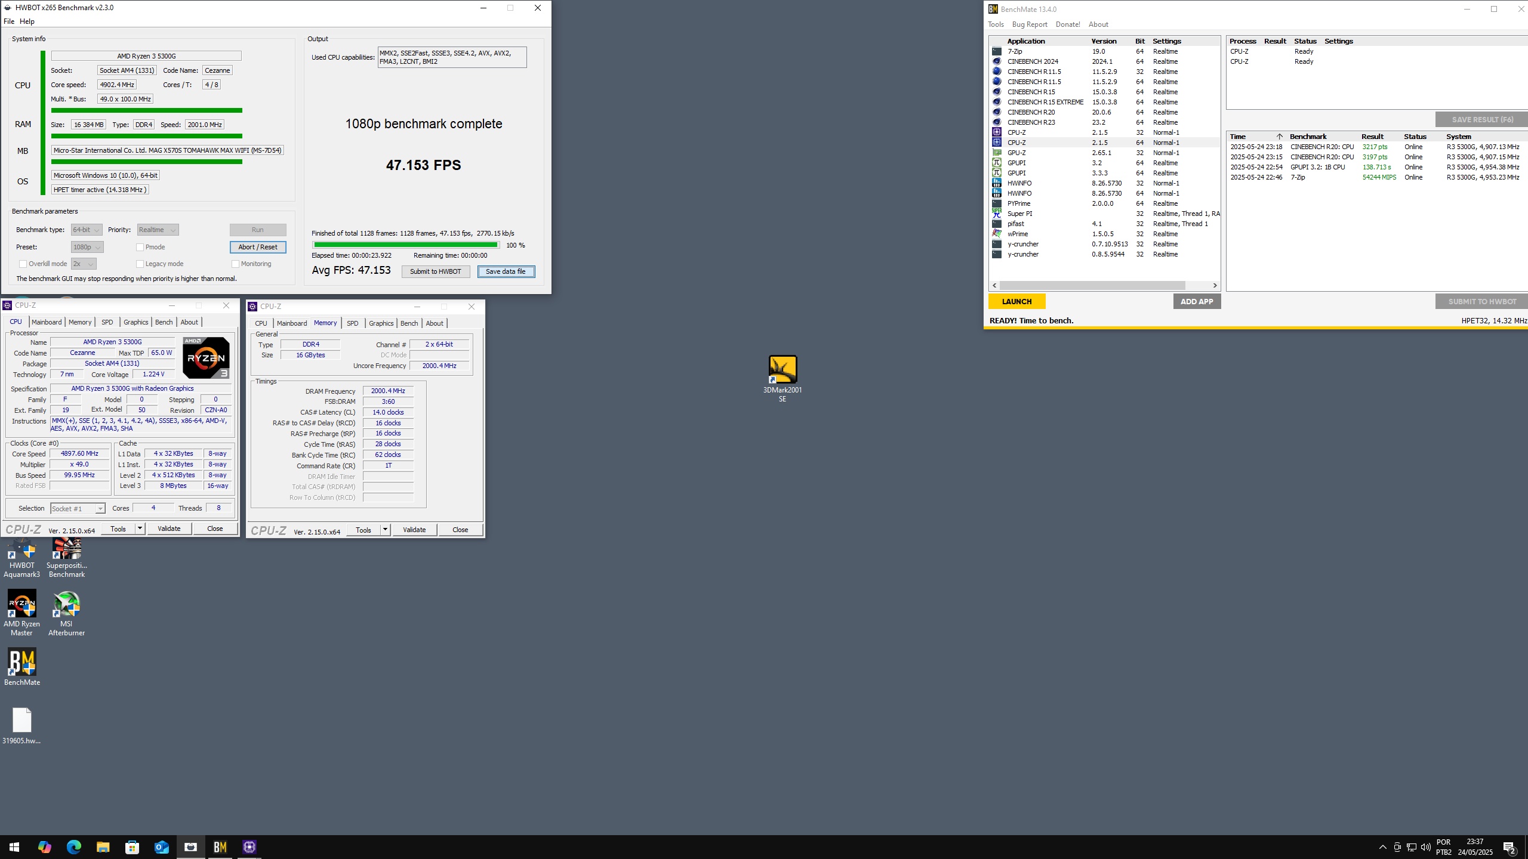Enable the Pmode checkbox
The width and height of the screenshot is (1528, 859).
tap(140, 247)
